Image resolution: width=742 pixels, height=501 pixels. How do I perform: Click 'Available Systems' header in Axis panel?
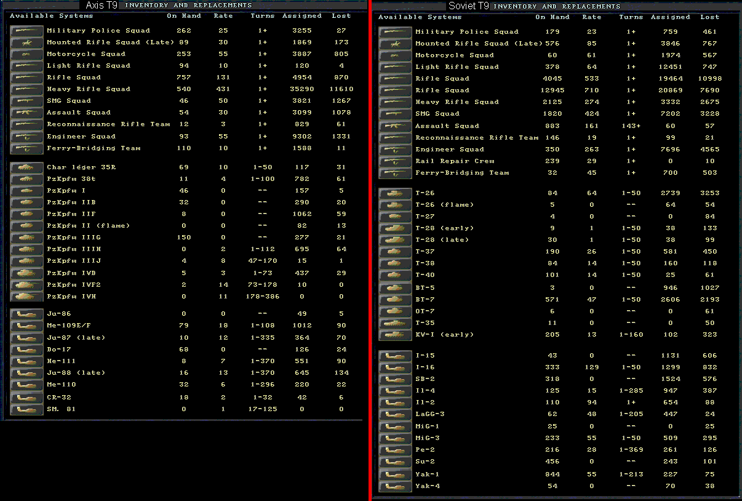tap(51, 16)
